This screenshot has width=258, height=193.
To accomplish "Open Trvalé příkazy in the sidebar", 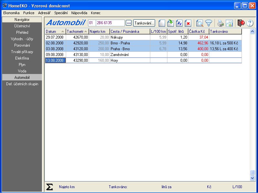I will click(22, 52).
